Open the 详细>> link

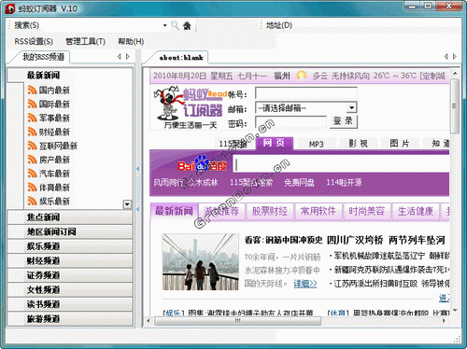pos(305,284)
